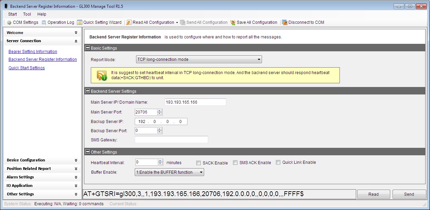The height and width of the screenshot is (210, 430).
Task: Open the Help menu
Action: (42, 14)
